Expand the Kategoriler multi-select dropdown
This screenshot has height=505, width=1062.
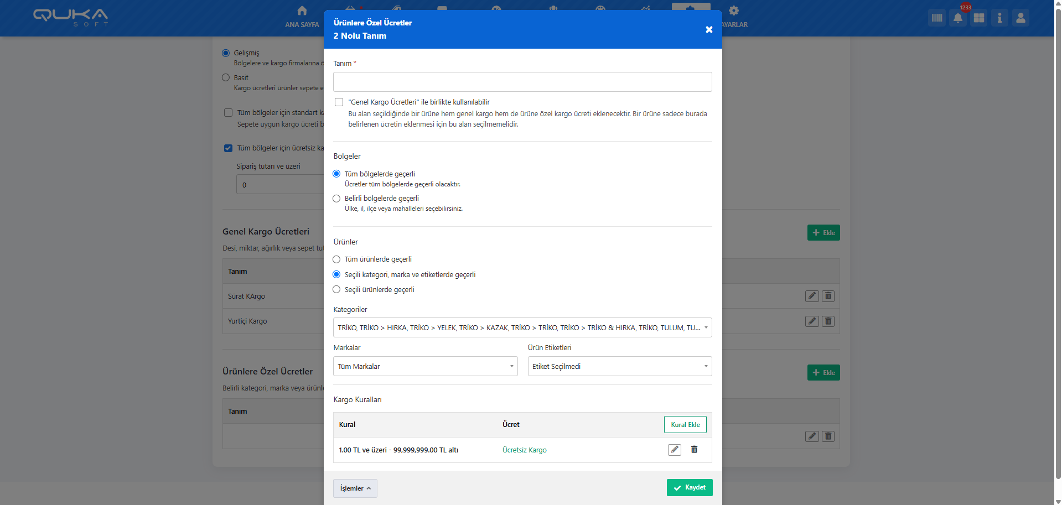point(522,328)
